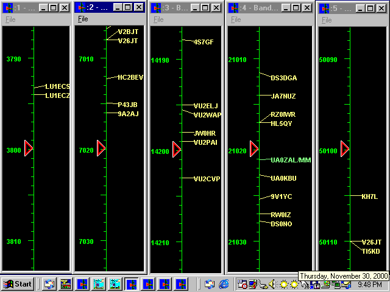
Task: Click the quick launch icon left of Internet Explorer
Action: (x=210, y=284)
